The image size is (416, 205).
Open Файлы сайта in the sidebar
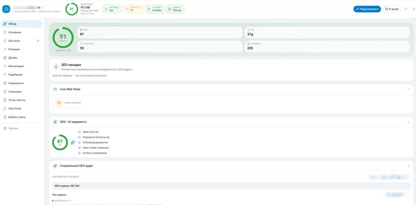point(22,117)
